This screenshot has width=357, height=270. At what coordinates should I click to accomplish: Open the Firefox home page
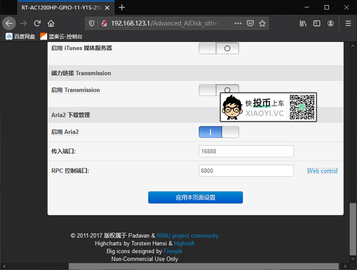coord(51,23)
